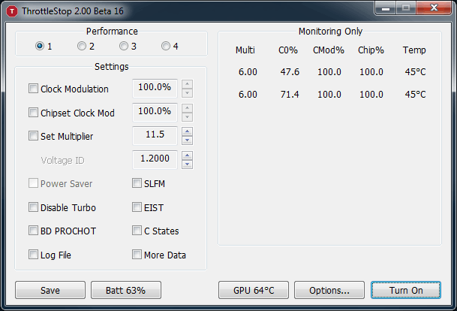This screenshot has height=311, width=457.
Task: Click the C0% value 47.6
Action: [x=290, y=72]
